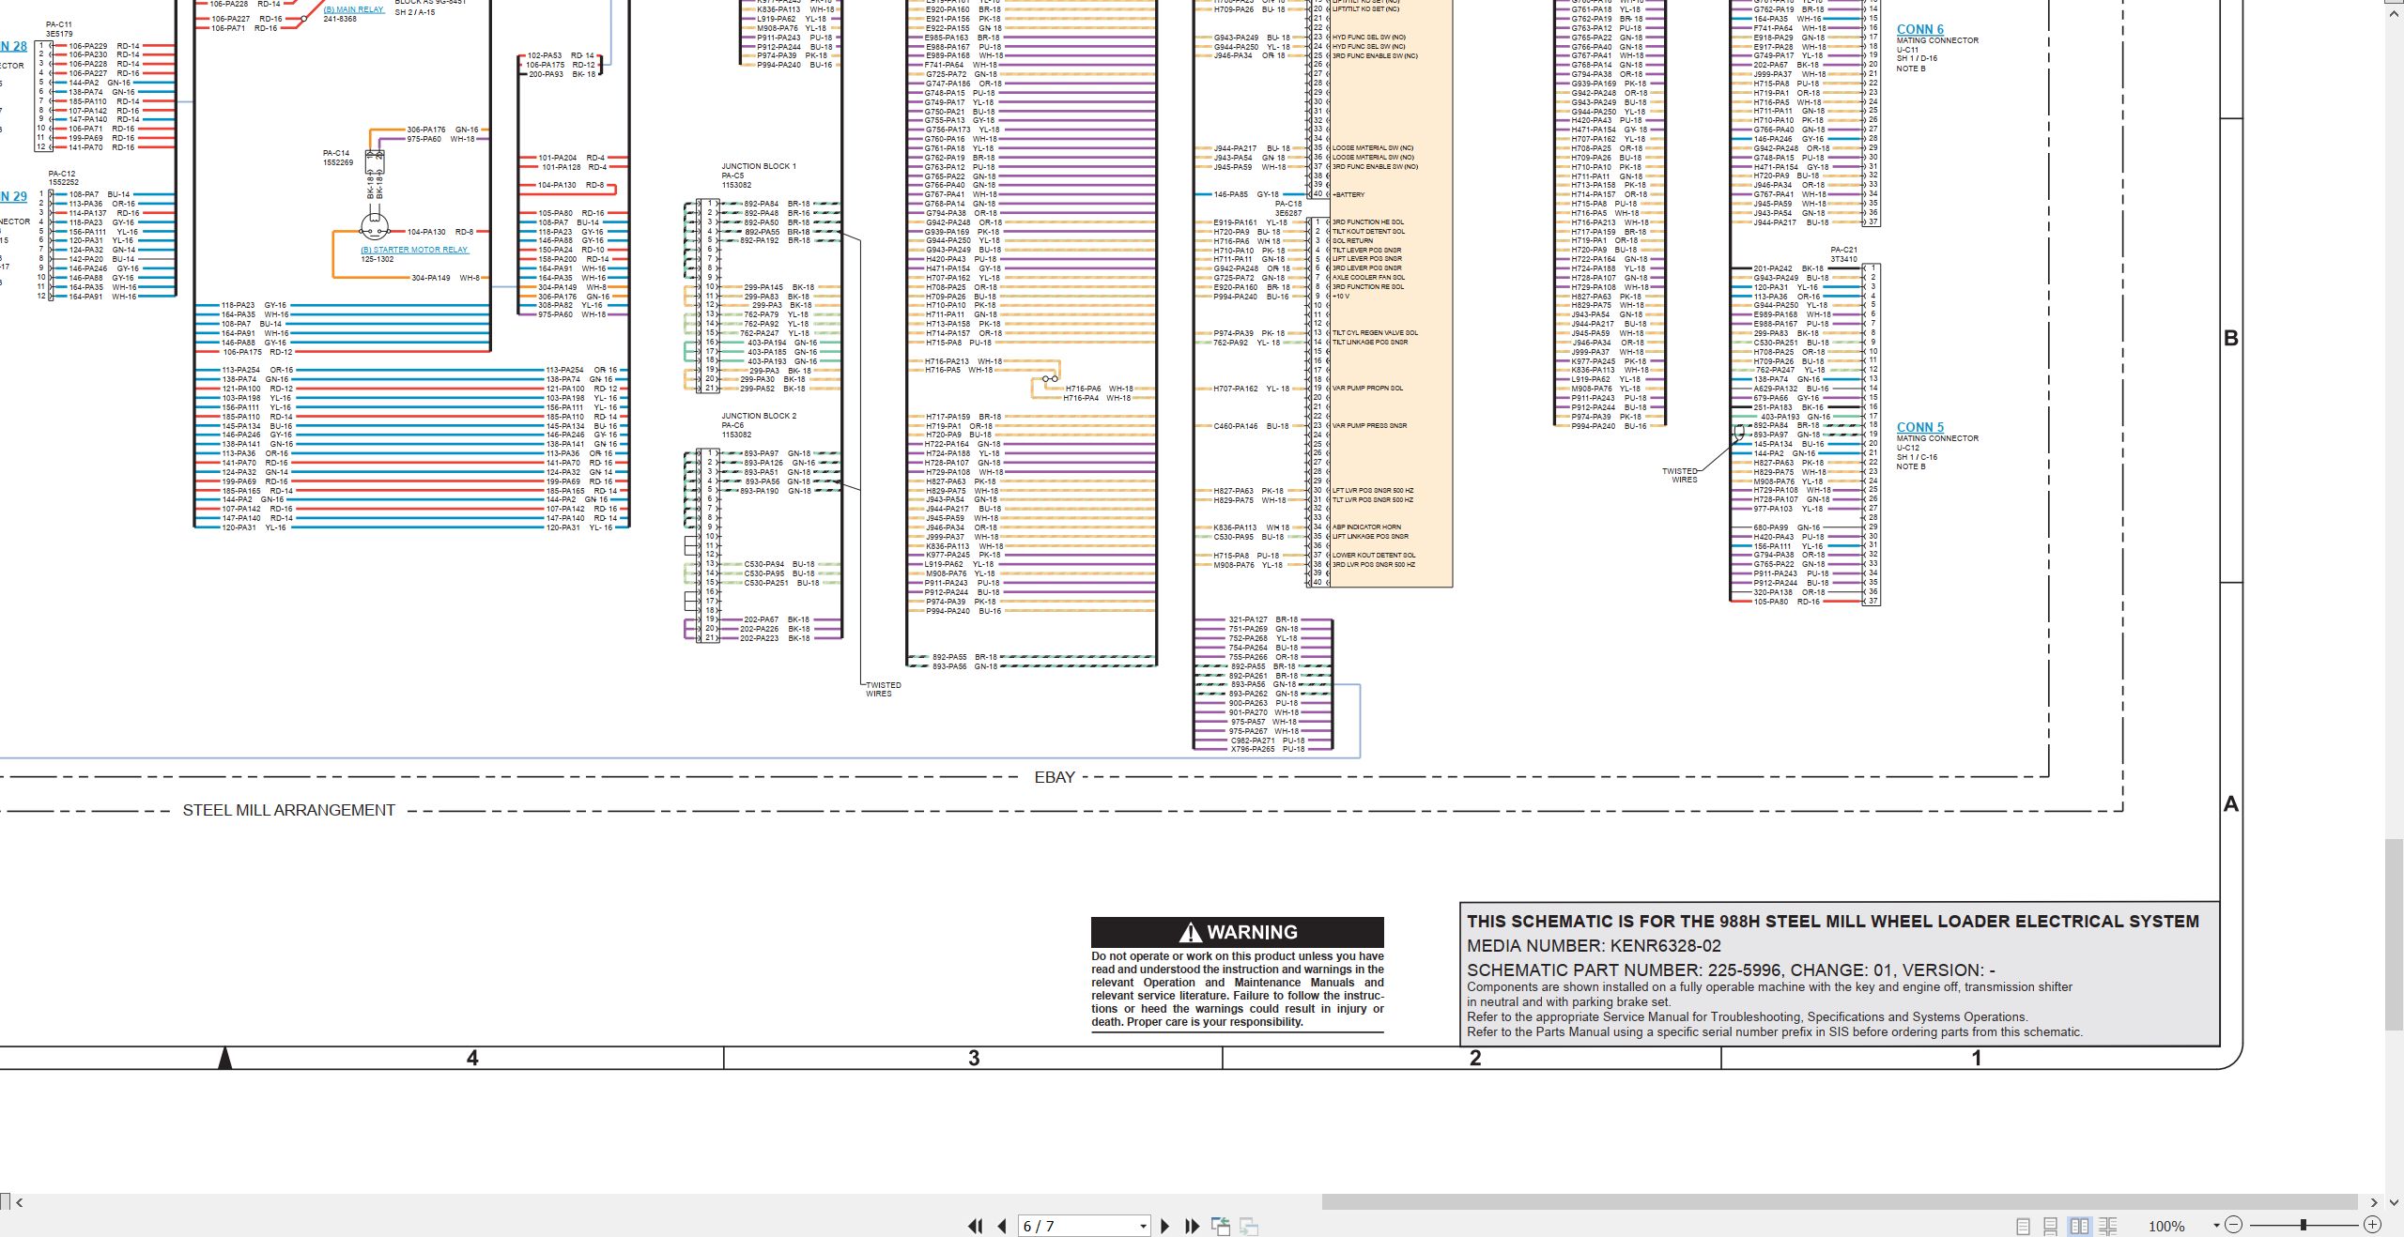Click the JUNCTION BLOCK 1 label
Viewport: 2404px width, 1237px height.
click(758, 166)
